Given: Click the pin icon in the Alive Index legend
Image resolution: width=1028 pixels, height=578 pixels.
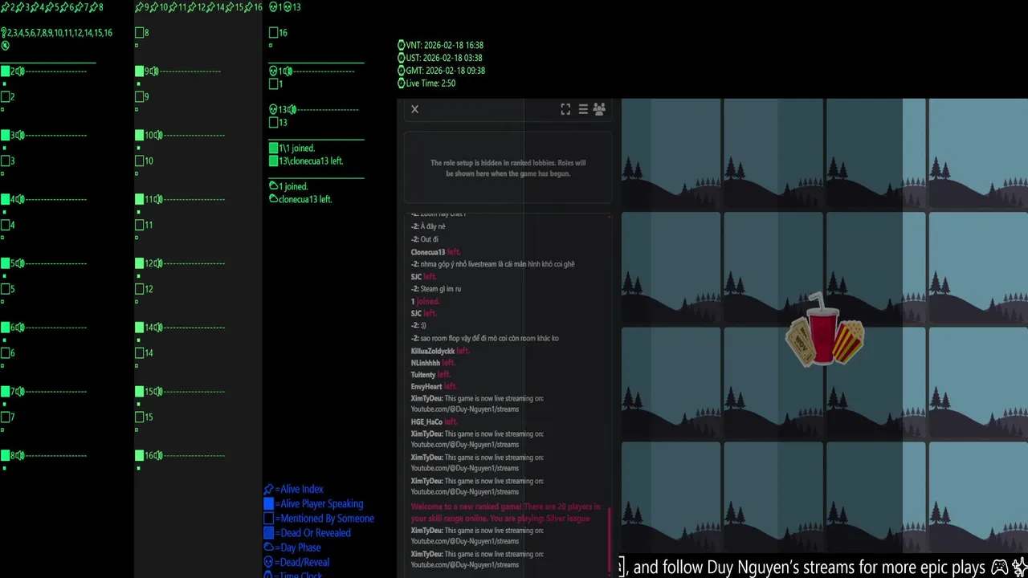Looking at the screenshot, I should pos(268,489).
